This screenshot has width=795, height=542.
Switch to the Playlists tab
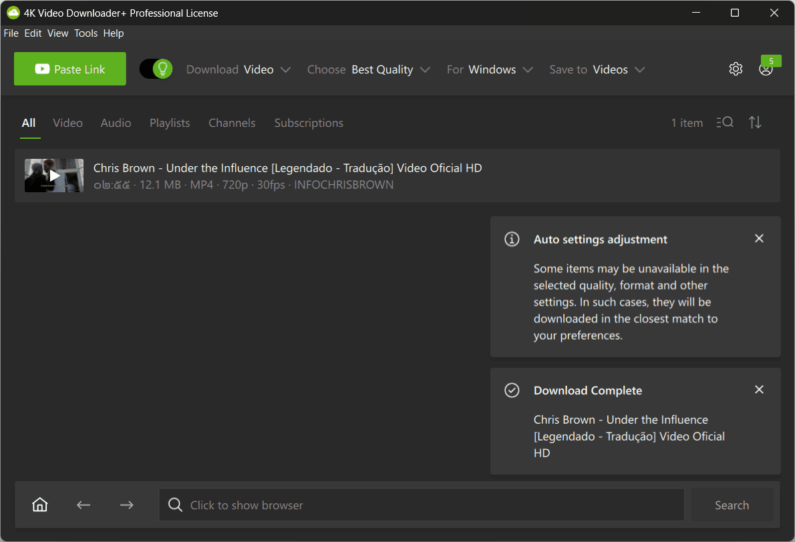pos(170,123)
